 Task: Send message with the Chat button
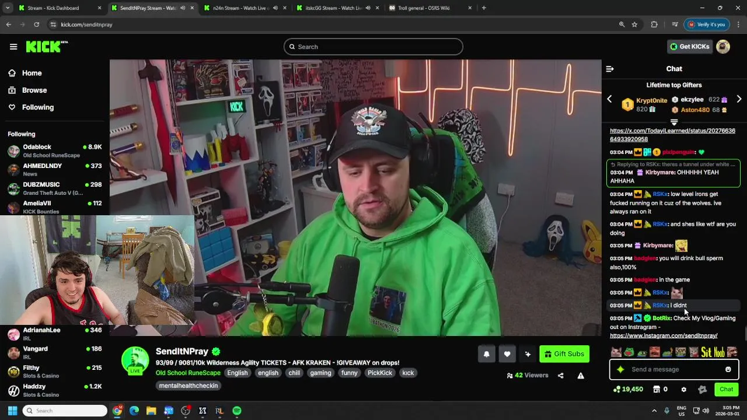726,389
